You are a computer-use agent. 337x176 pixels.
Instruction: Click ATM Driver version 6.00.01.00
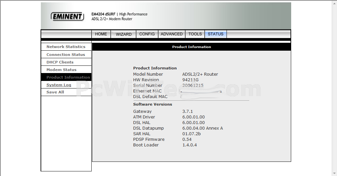coord(194,117)
